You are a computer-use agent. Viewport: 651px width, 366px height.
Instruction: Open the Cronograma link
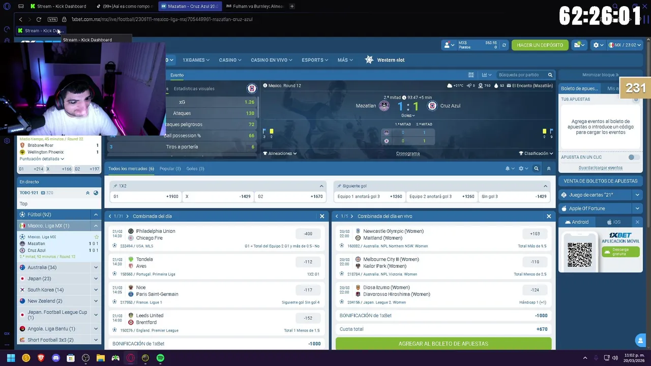coord(408,154)
